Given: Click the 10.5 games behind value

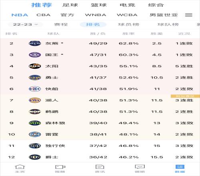Looking at the screenshot, I should click(x=157, y=78).
